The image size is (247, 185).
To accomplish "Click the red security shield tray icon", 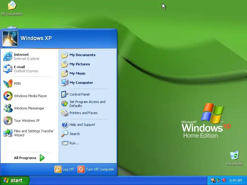I will pos(224,180).
